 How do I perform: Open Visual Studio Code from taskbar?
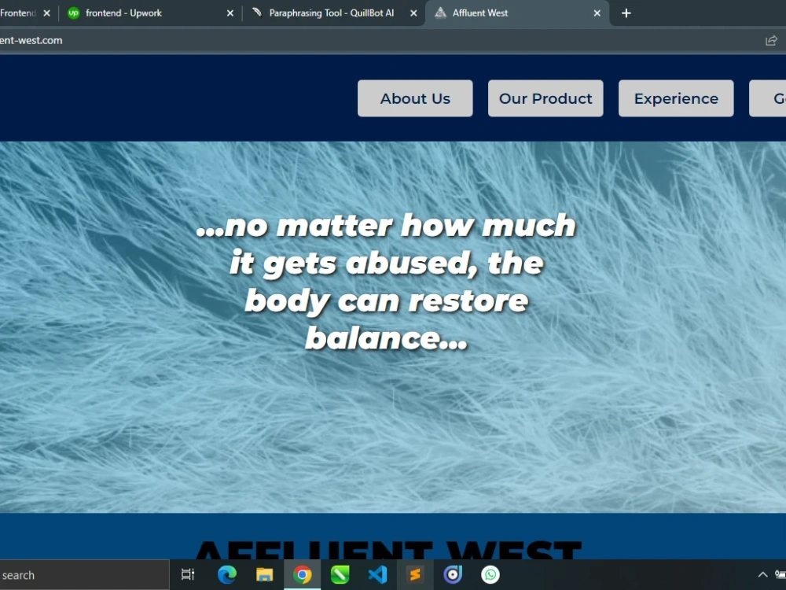[377, 574]
